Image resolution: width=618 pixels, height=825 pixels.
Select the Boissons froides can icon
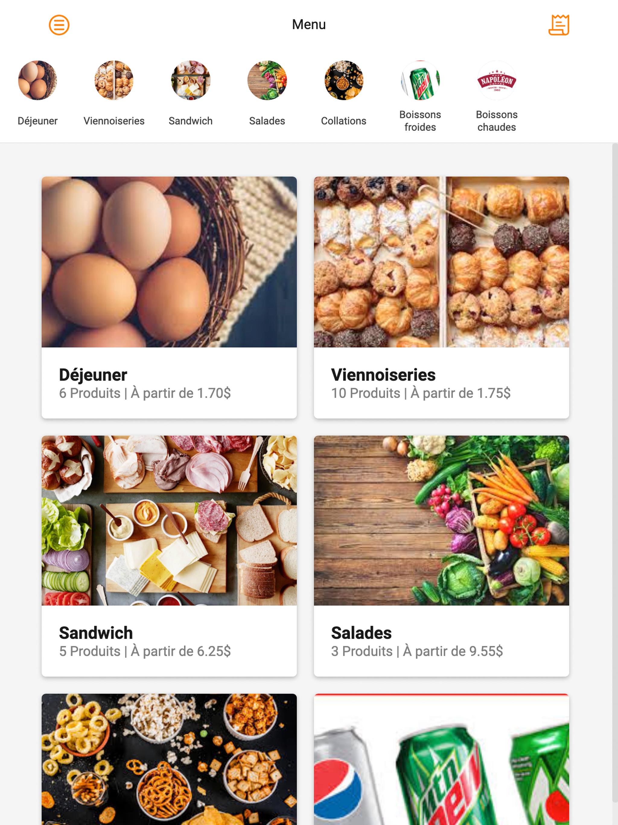pos(420,80)
